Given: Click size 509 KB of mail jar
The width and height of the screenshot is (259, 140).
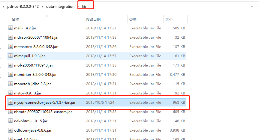Looking at the screenshot, I should tap(179, 28).
